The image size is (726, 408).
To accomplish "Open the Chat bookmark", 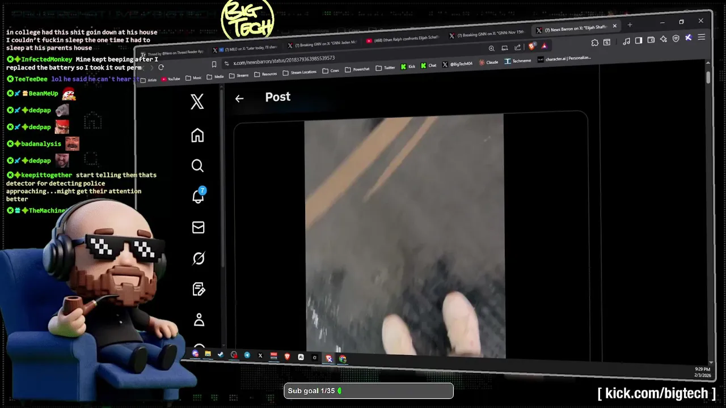I will tap(429, 66).
